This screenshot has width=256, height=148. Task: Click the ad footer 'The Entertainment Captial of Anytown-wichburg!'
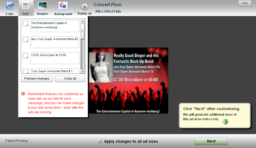[128, 111]
